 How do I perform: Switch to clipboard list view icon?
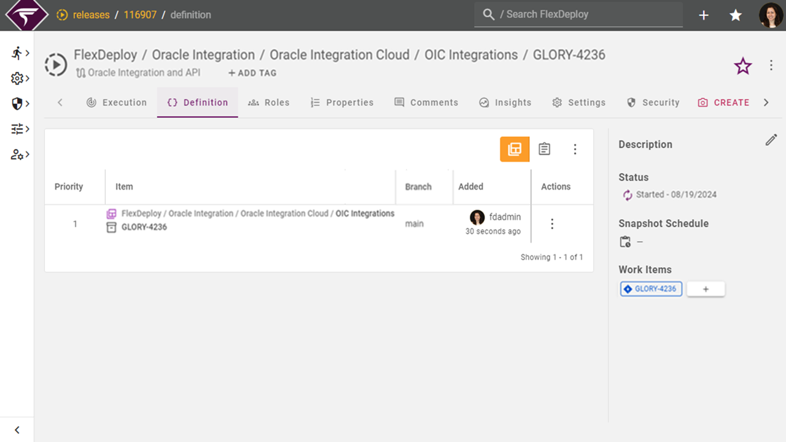pyautogui.click(x=544, y=149)
